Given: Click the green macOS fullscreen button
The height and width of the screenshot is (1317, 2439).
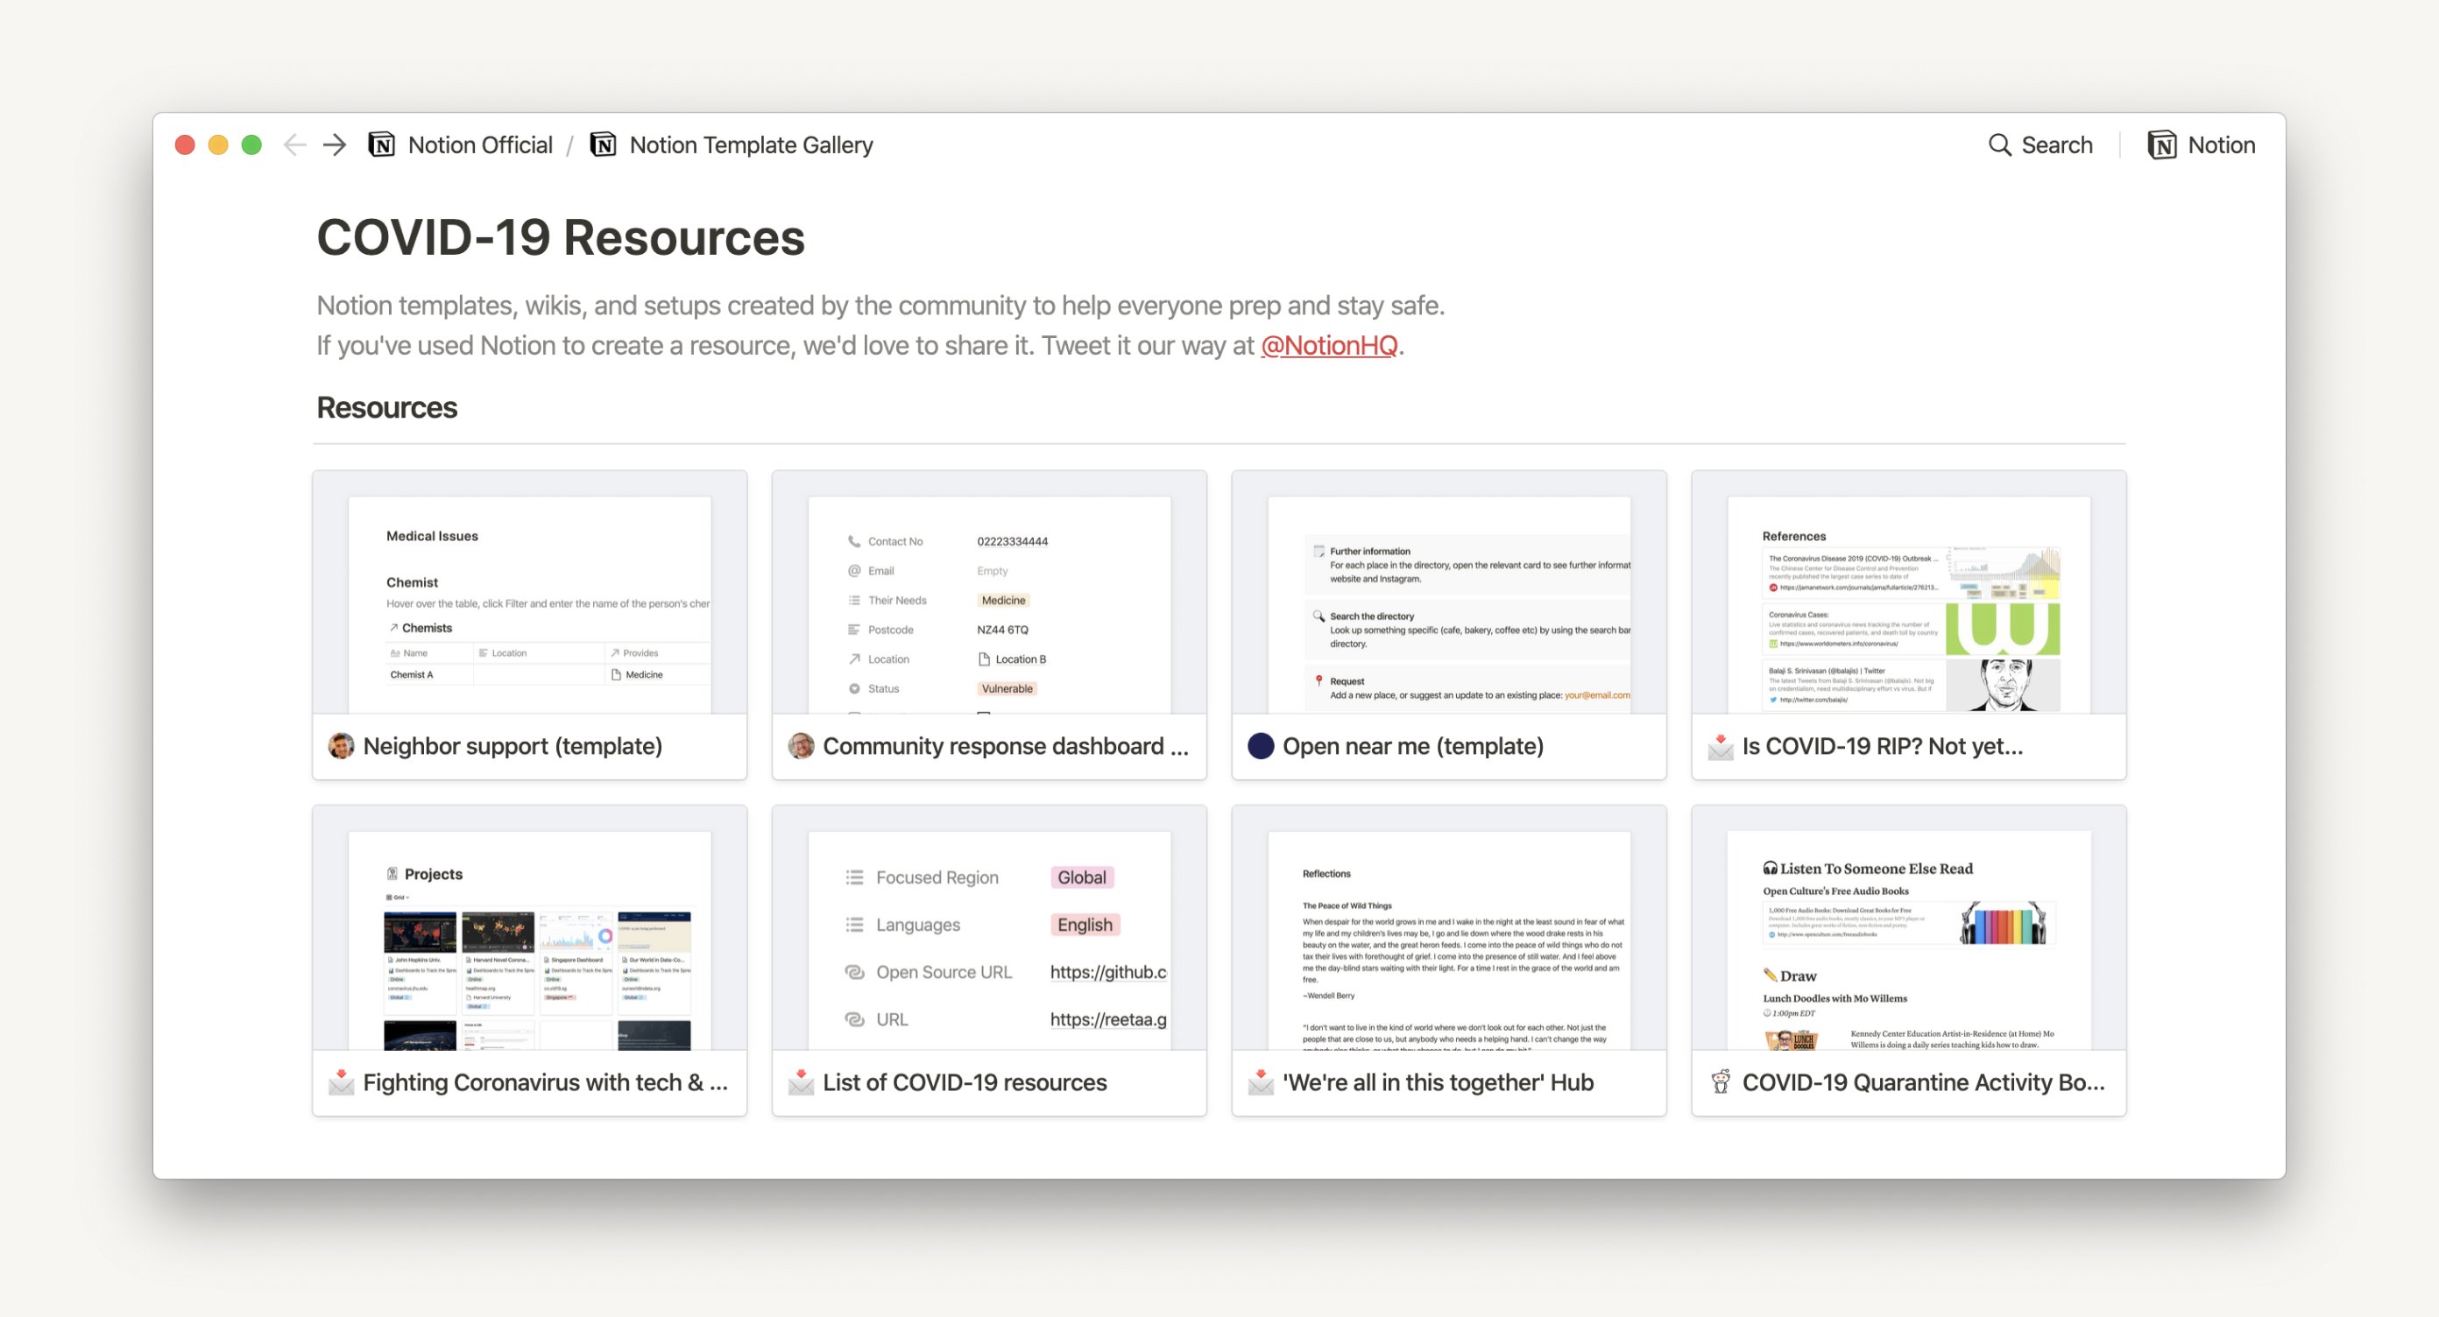Looking at the screenshot, I should (251, 144).
